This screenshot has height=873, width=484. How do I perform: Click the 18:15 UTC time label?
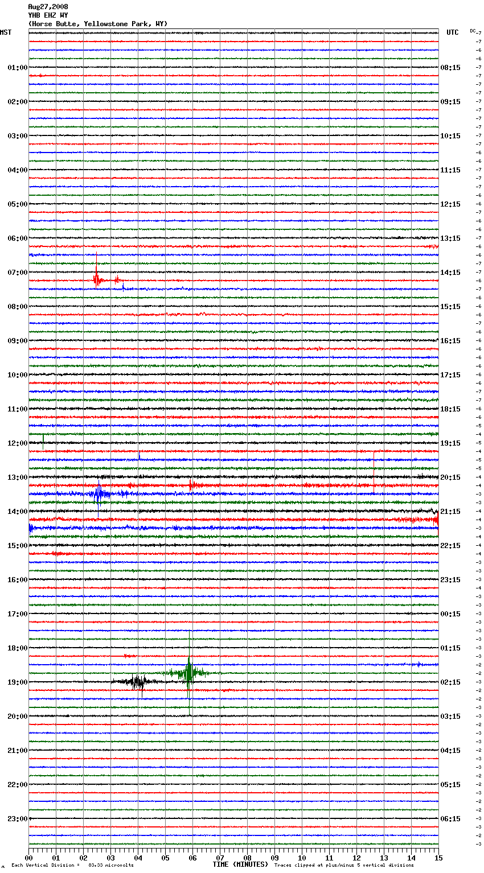pos(450,409)
